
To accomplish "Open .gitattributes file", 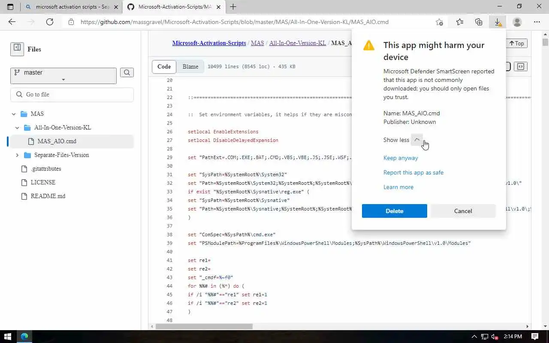I will [46, 169].
